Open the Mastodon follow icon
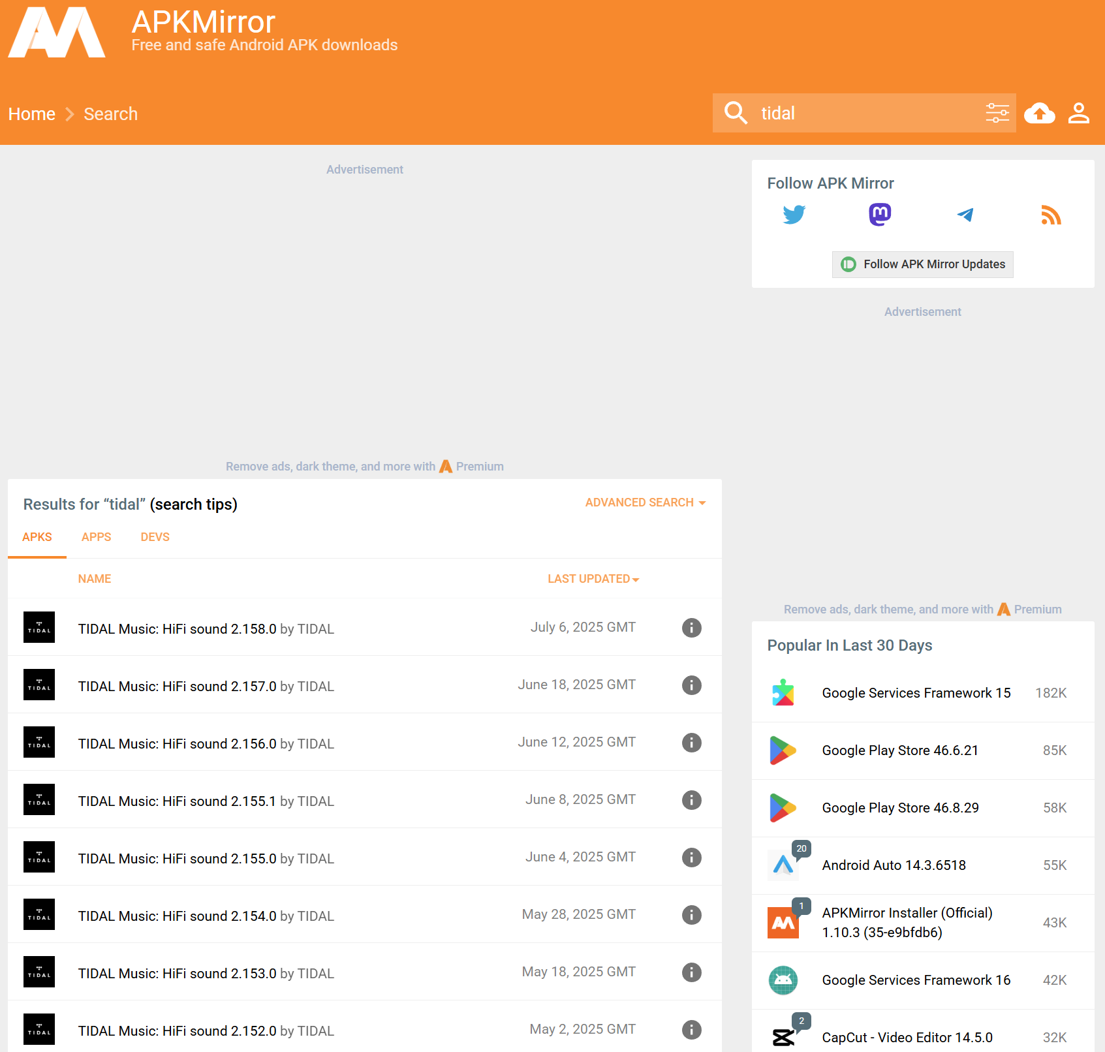Screen dimensions: 1105x1052 pyautogui.click(x=880, y=215)
